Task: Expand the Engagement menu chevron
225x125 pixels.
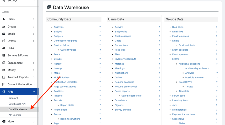Action: (34, 63)
